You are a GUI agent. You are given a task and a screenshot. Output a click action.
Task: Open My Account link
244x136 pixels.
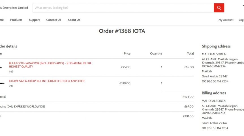[x=226, y=20]
